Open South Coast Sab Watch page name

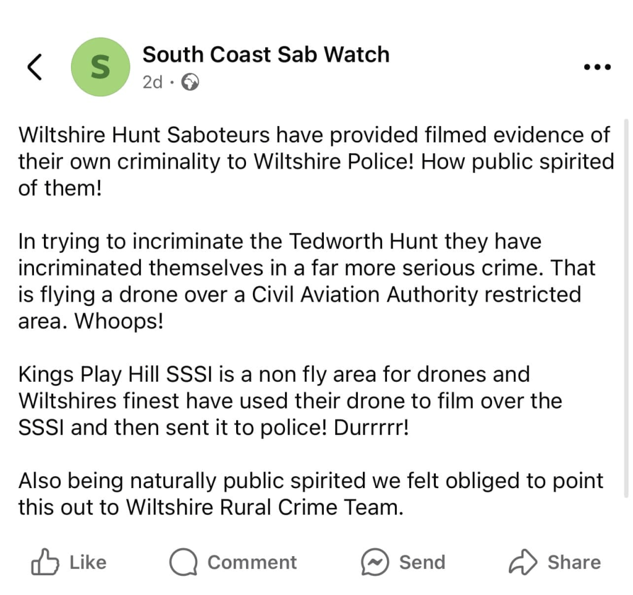coord(266,54)
